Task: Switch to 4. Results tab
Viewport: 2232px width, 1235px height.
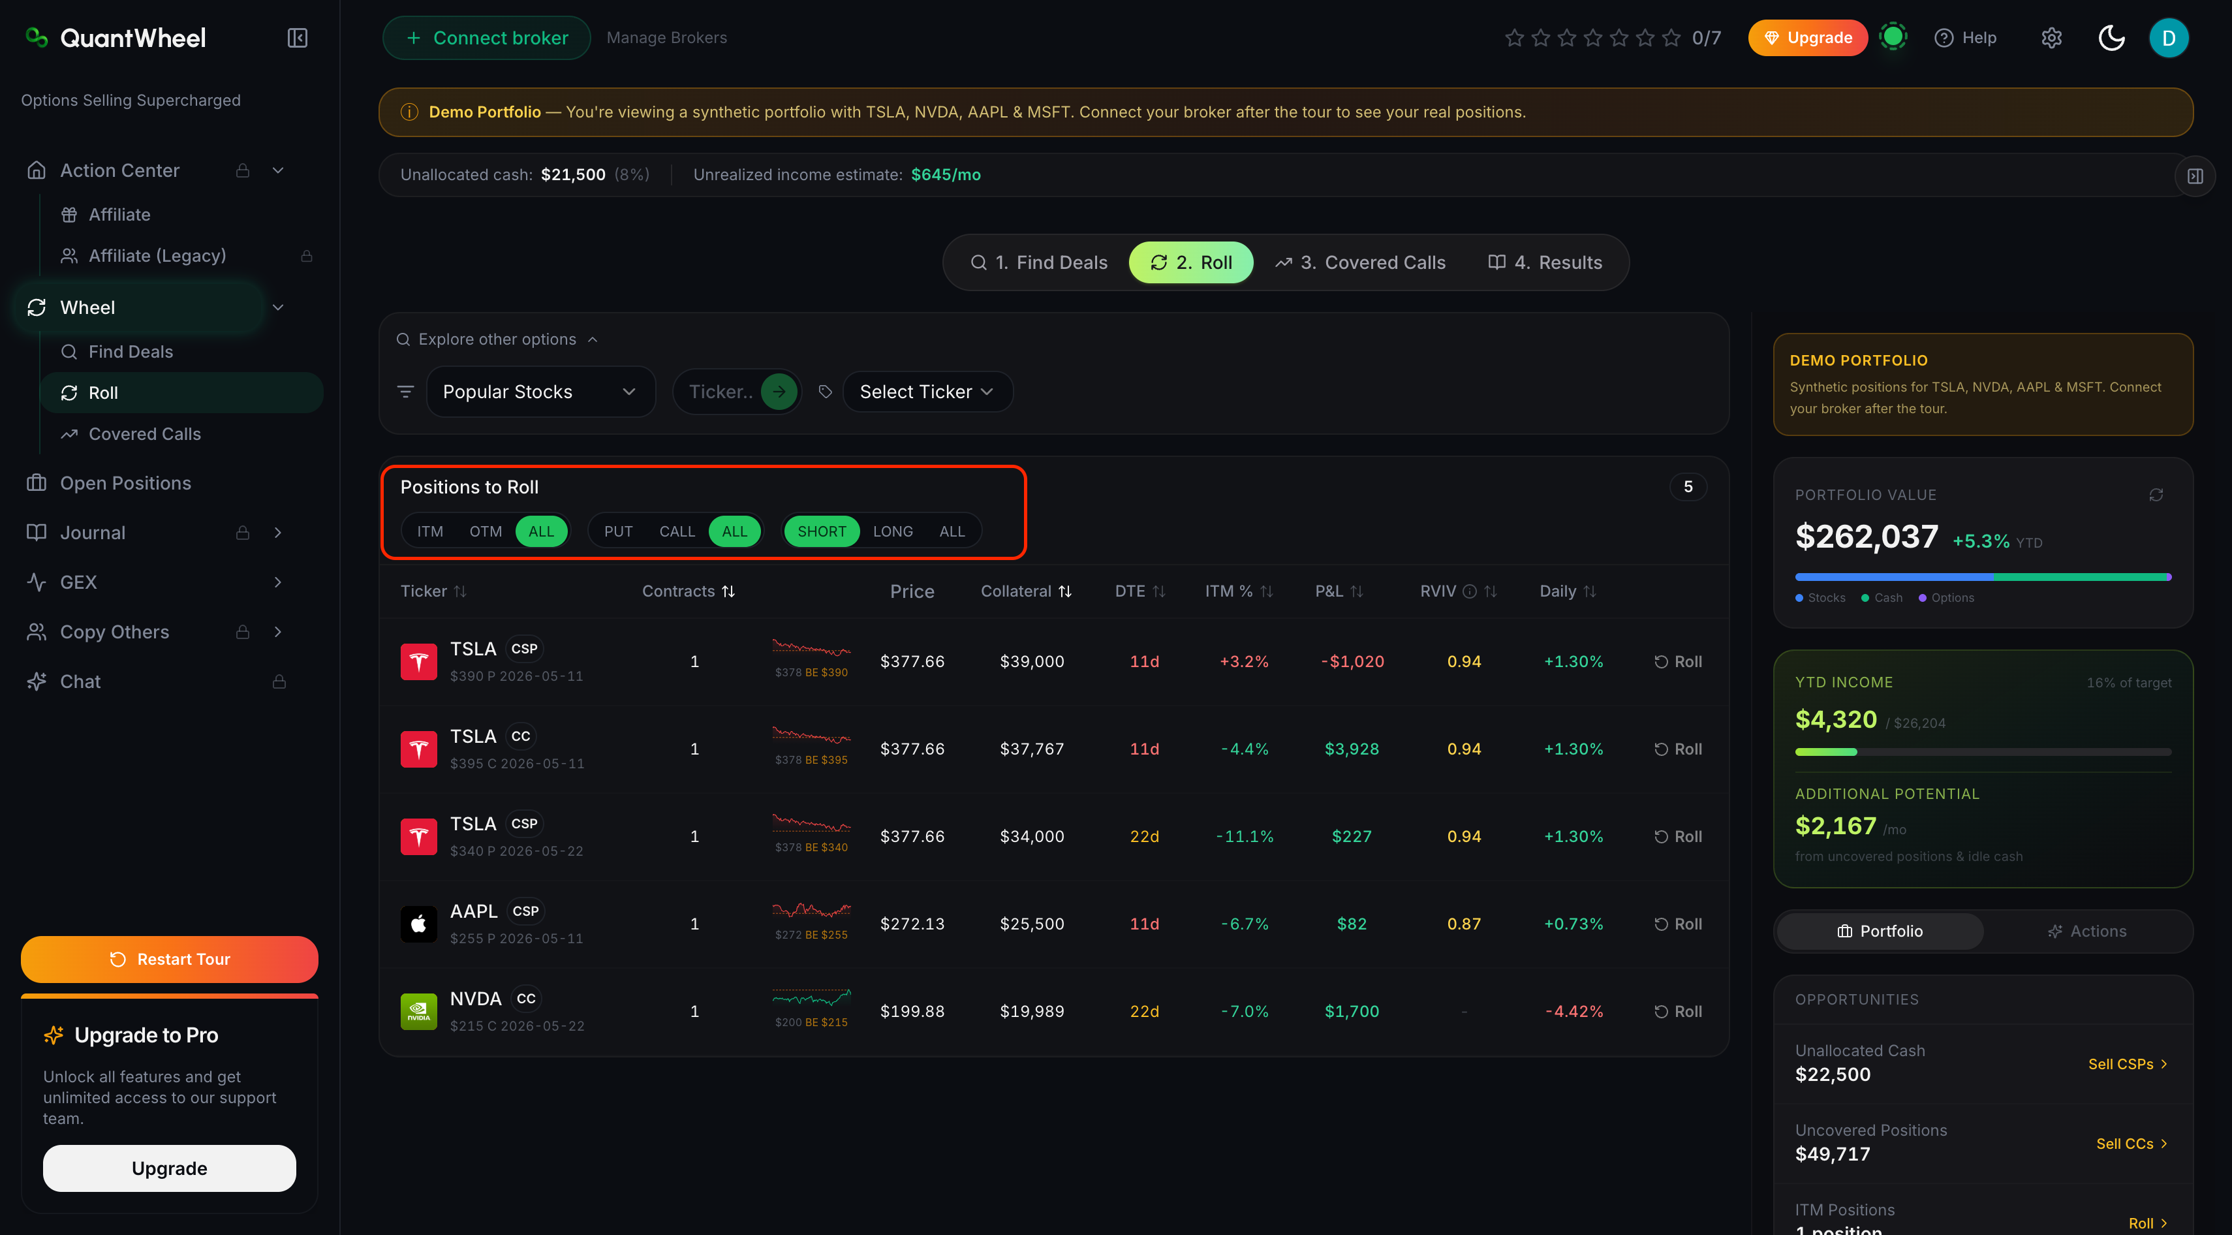Action: 1545,262
